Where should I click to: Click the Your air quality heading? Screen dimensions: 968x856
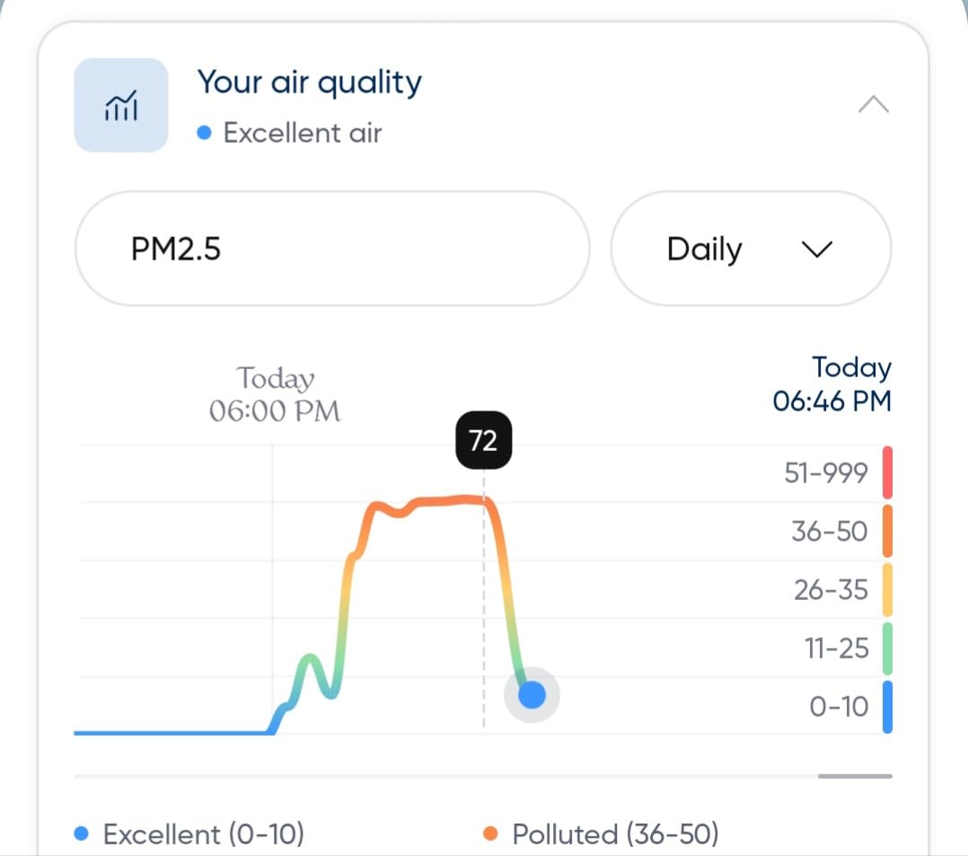coord(308,82)
